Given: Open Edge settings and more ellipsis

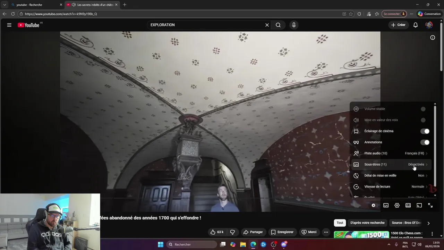Looking at the screenshot, I should click(411, 14).
